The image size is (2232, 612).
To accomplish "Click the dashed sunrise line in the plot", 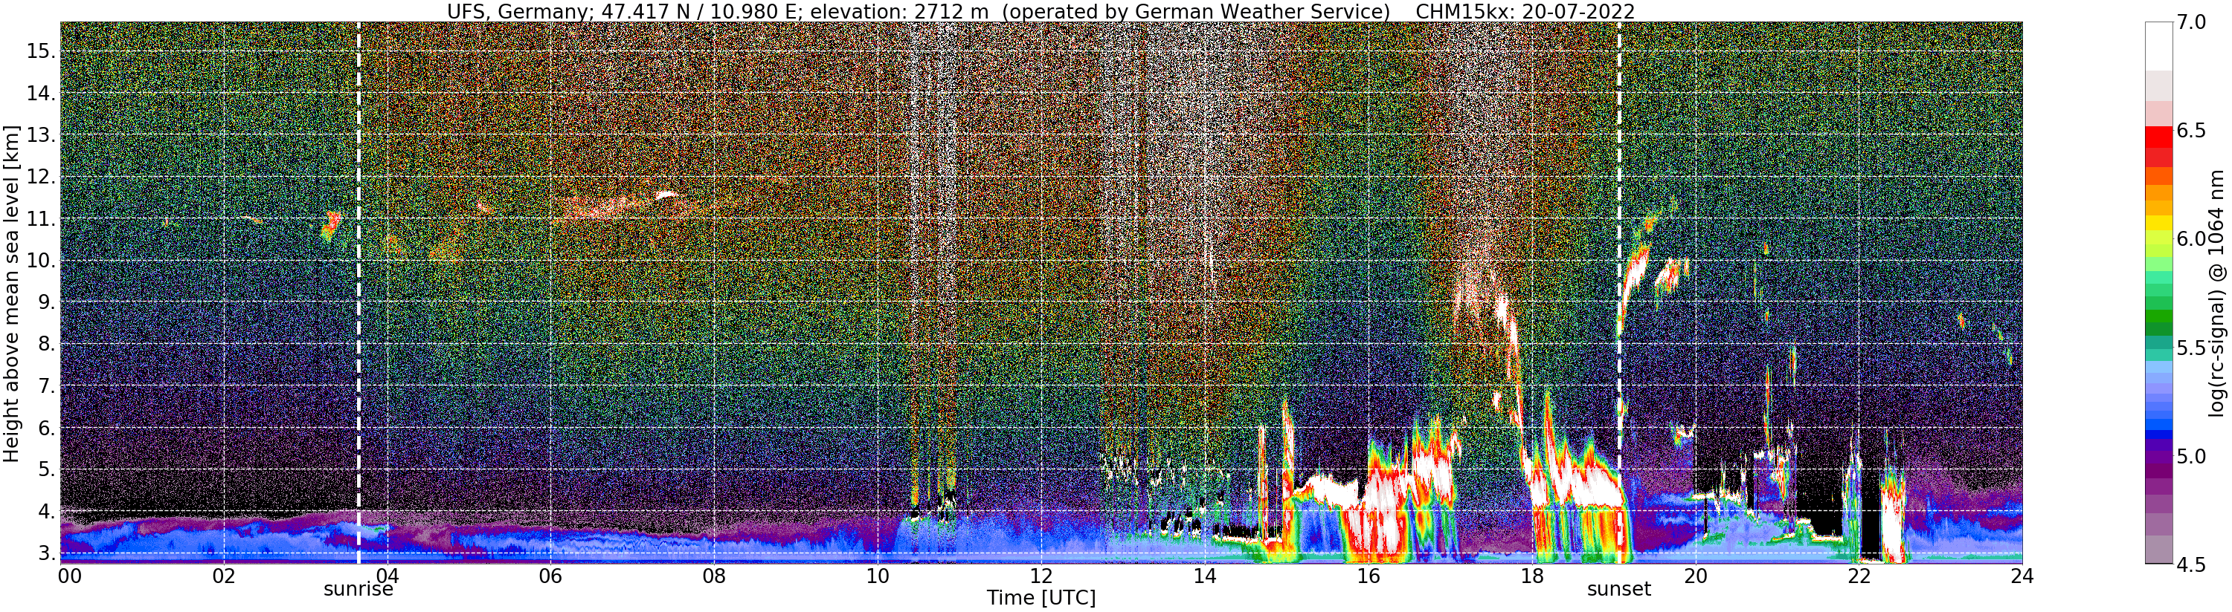I will point(358,293).
